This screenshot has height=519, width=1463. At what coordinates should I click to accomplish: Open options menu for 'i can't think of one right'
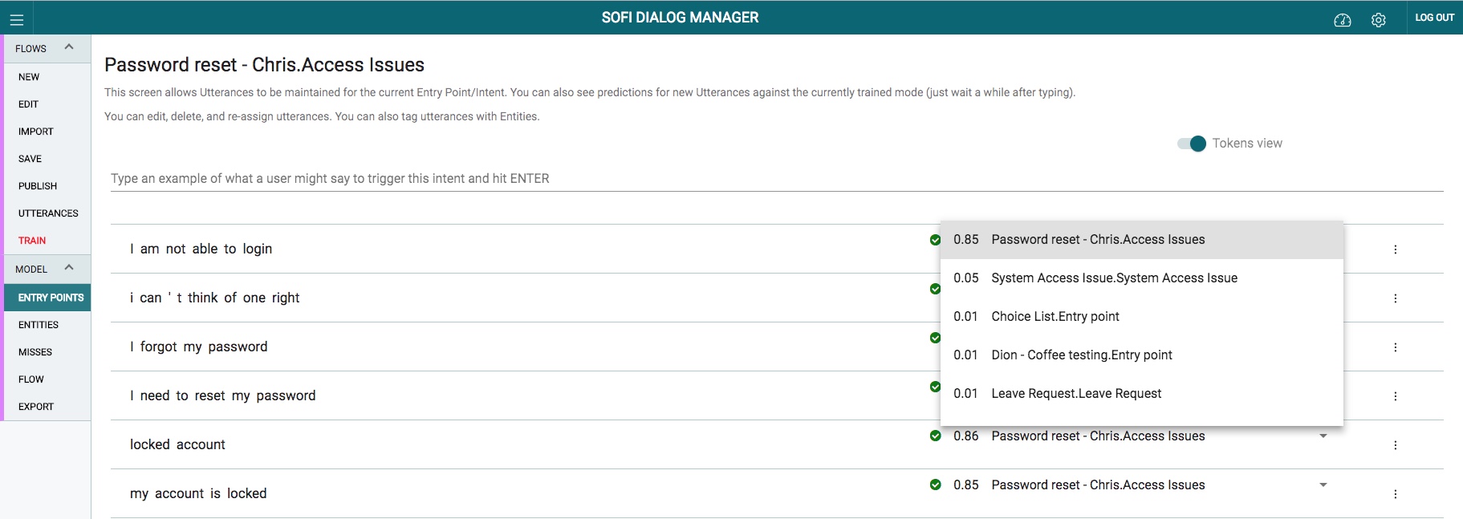click(x=1395, y=298)
